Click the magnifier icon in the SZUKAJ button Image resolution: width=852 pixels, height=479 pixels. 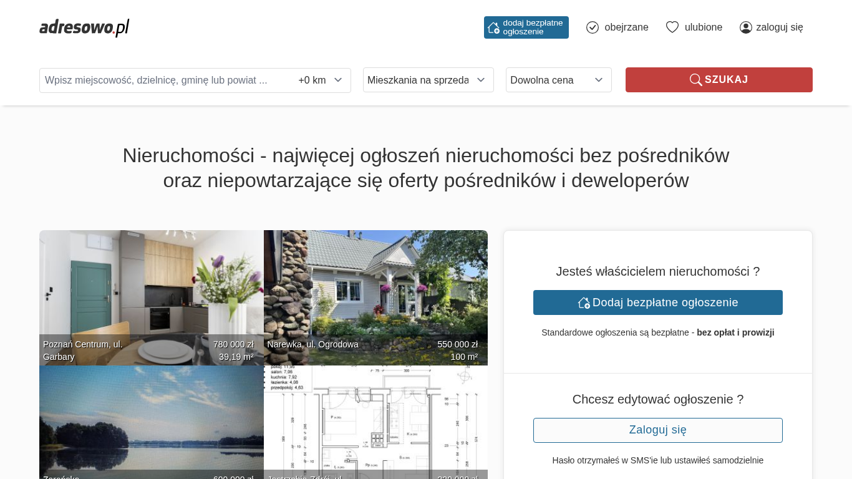[x=695, y=80]
